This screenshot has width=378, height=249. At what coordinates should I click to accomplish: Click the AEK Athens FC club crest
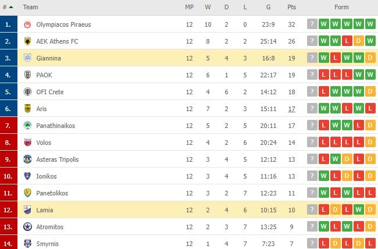27,41
